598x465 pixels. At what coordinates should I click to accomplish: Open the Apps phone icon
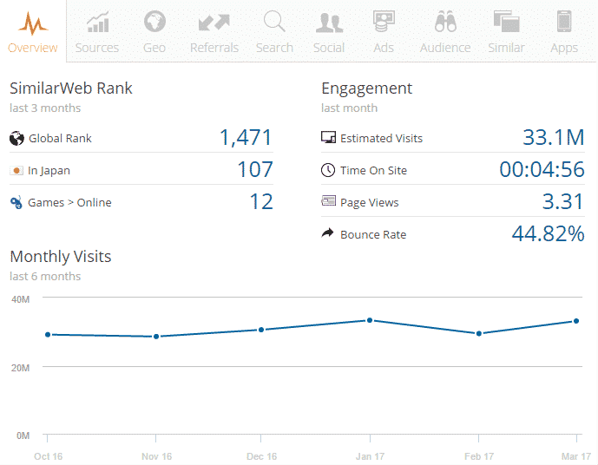pyautogui.click(x=564, y=22)
